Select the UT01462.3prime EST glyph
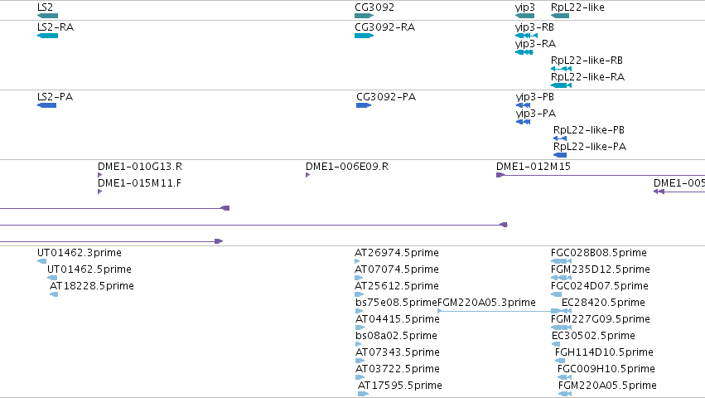The image size is (705, 398). (41, 261)
